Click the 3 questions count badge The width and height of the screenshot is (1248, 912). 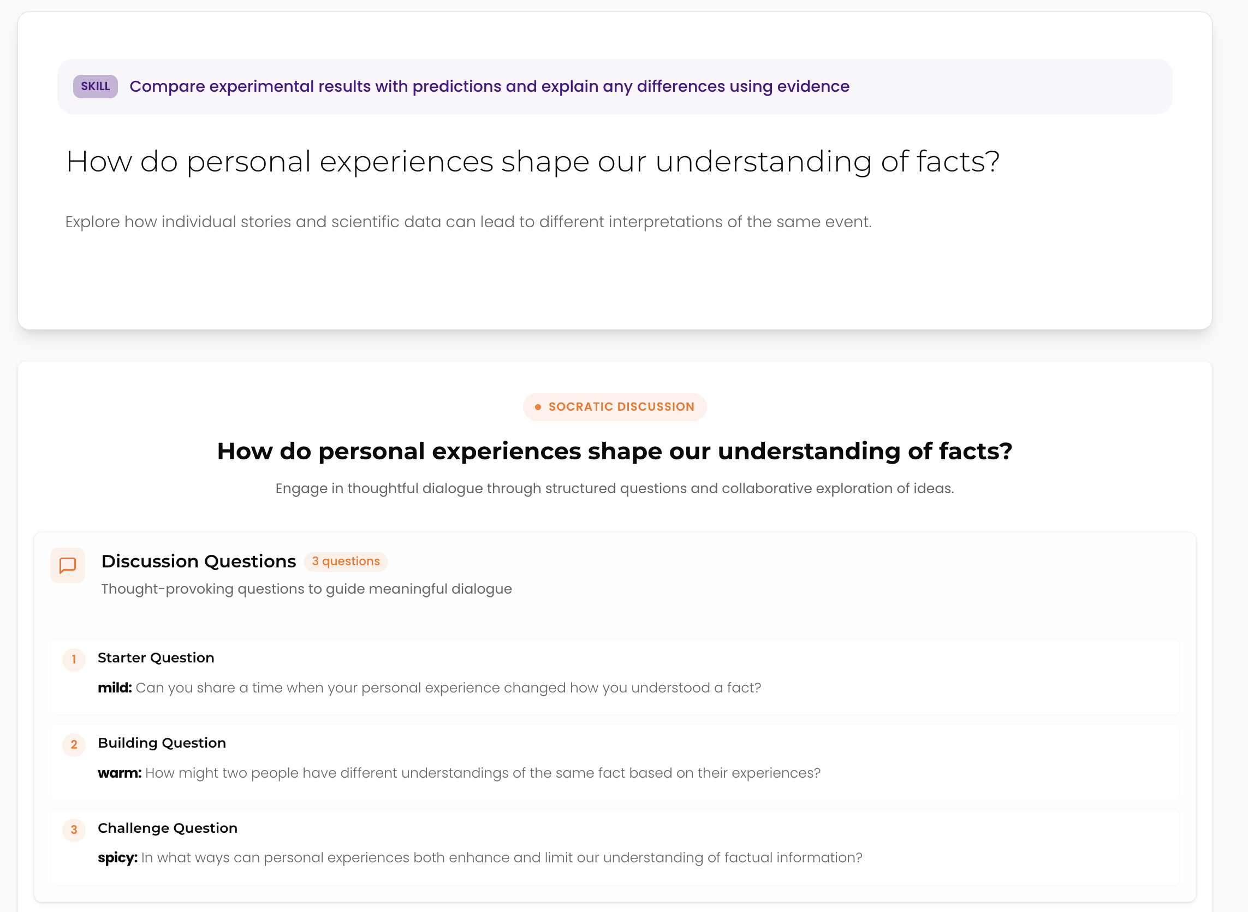[x=346, y=561]
